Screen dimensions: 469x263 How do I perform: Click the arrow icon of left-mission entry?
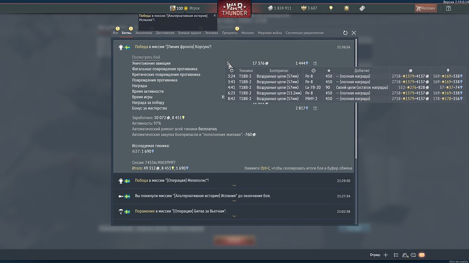121,197
